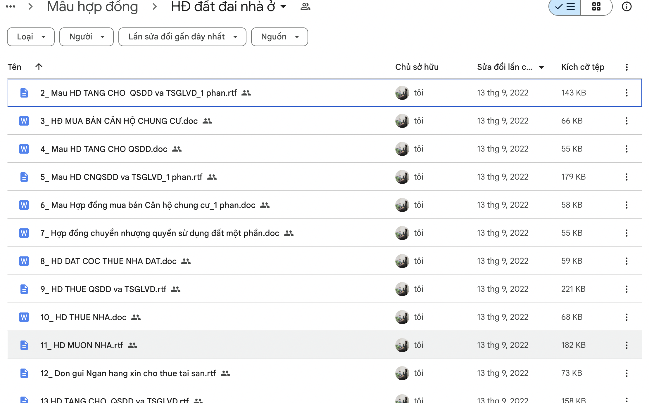Click Kích cỡ tệp column header

[583, 67]
